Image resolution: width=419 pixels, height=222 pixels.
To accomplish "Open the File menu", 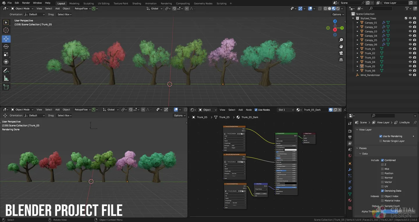I will (9, 3).
